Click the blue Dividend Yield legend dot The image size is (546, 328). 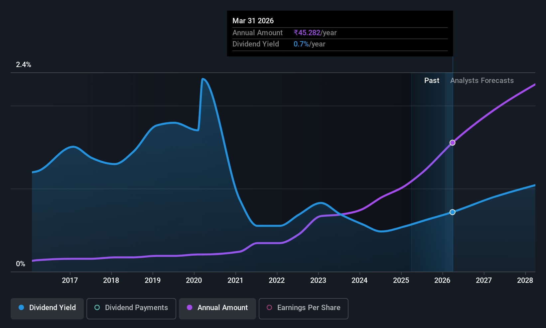(21, 307)
